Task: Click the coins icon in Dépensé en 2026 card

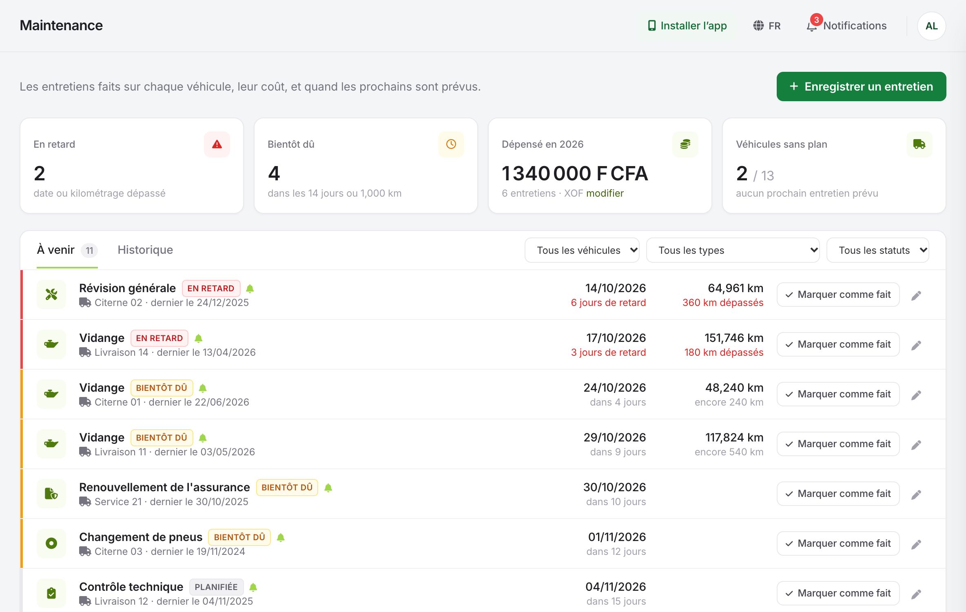Action: pyautogui.click(x=685, y=144)
